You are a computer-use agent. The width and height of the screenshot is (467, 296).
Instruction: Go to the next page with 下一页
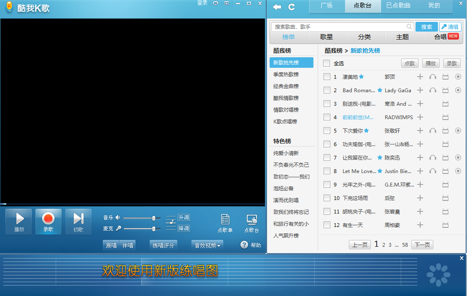coord(422,244)
